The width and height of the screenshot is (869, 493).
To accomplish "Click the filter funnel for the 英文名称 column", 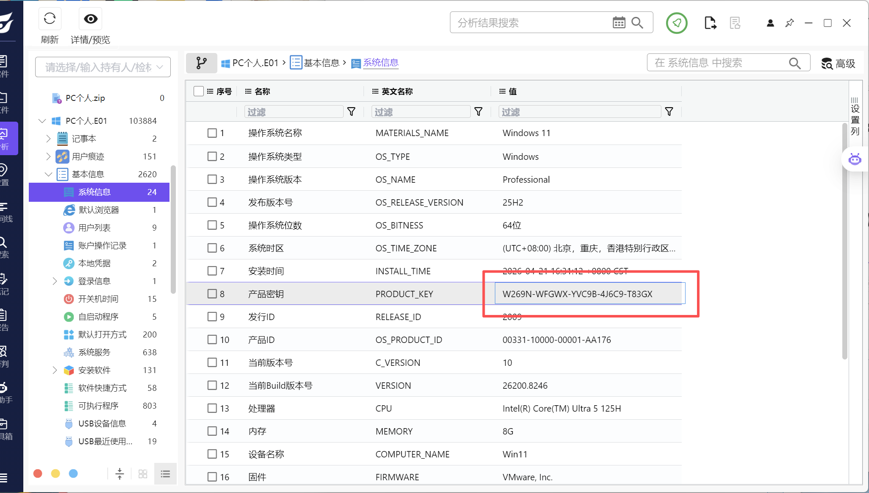I will click(478, 111).
